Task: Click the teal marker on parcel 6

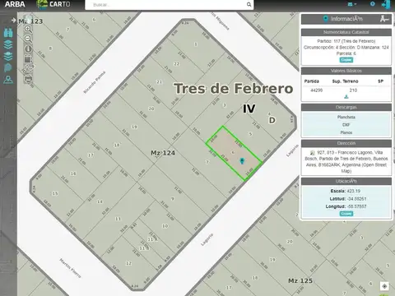Action: pyautogui.click(x=242, y=161)
